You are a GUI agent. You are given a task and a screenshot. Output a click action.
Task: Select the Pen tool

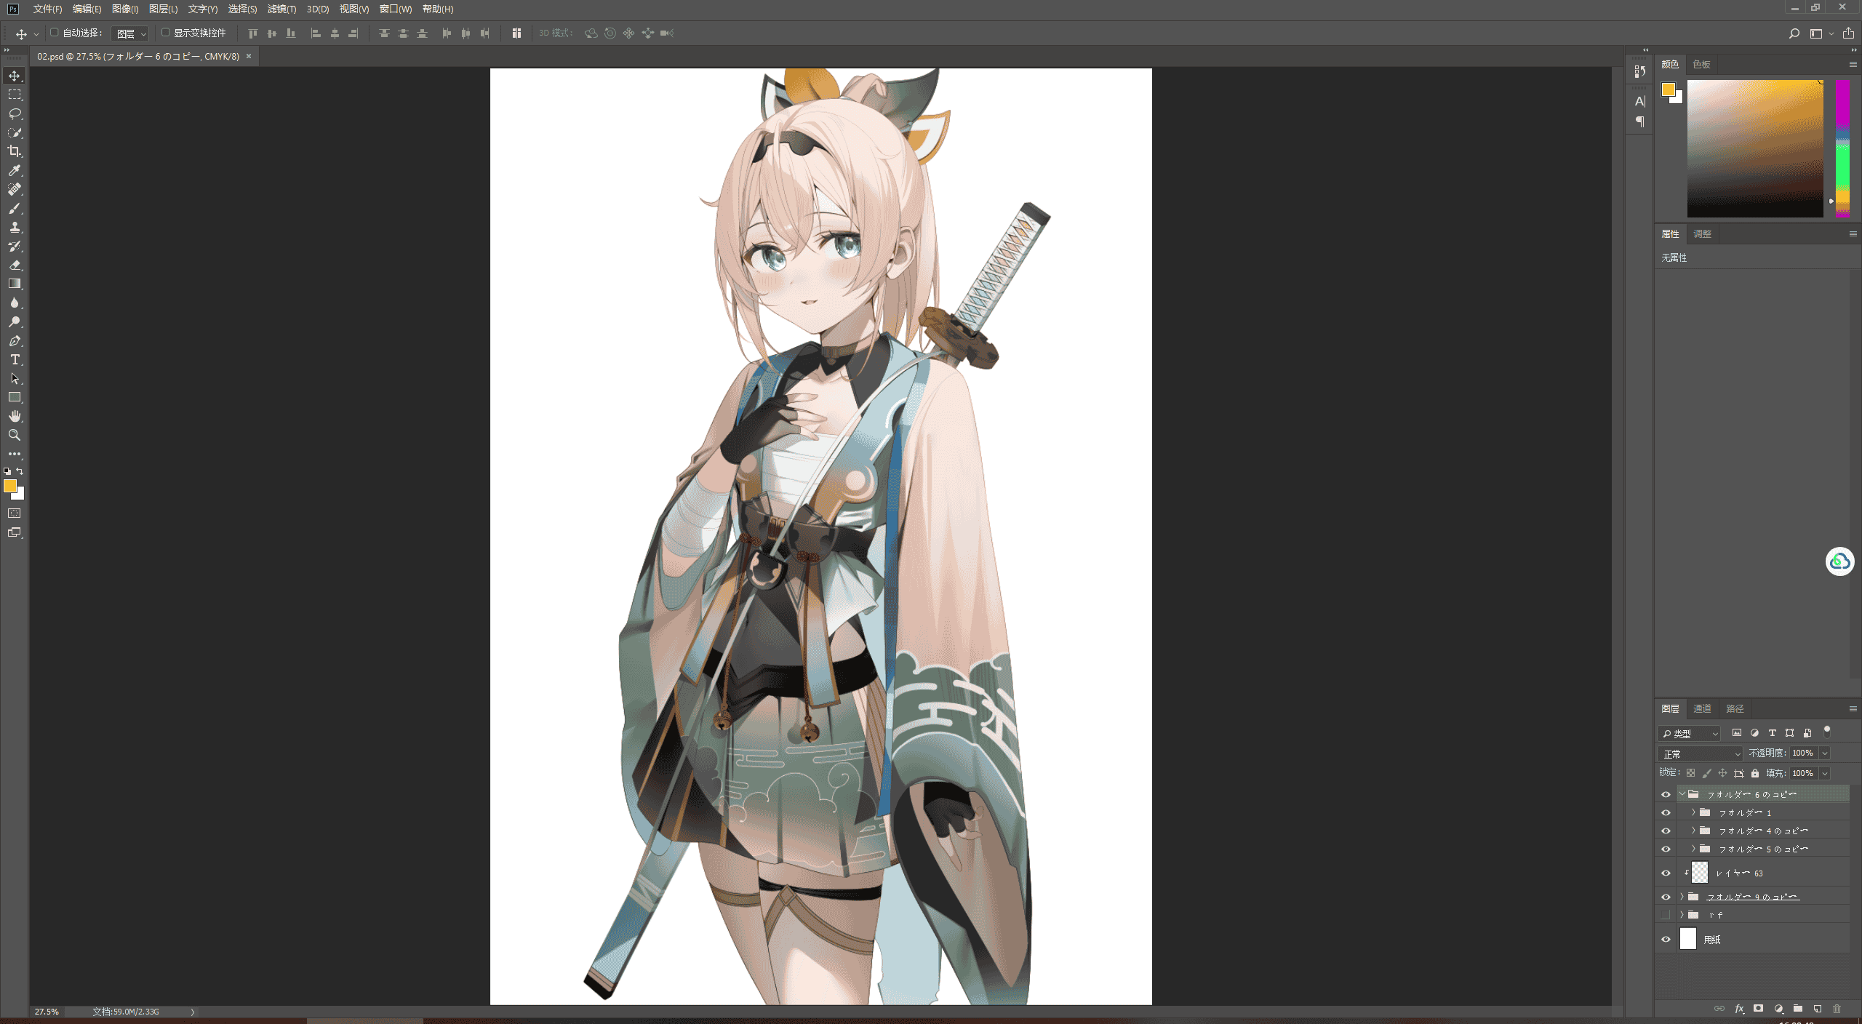coord(15,340)
